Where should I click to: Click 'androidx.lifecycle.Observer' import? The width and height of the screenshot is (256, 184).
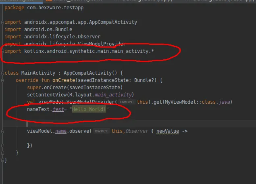pyautogui.click(x=62, y=37)
